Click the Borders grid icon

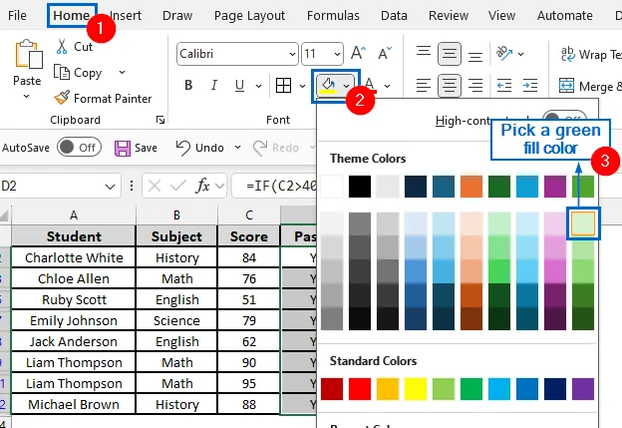283,85
